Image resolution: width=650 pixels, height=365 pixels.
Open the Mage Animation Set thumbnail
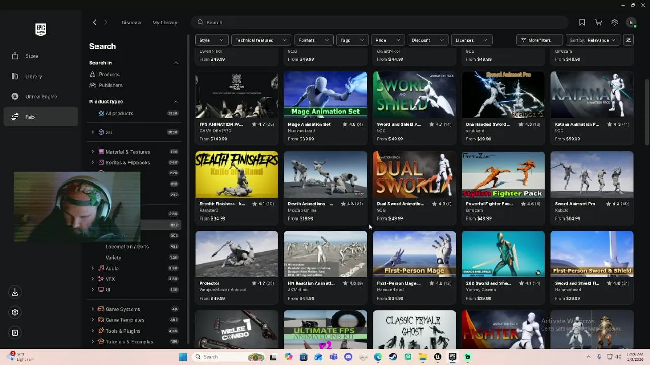[326, 94]
